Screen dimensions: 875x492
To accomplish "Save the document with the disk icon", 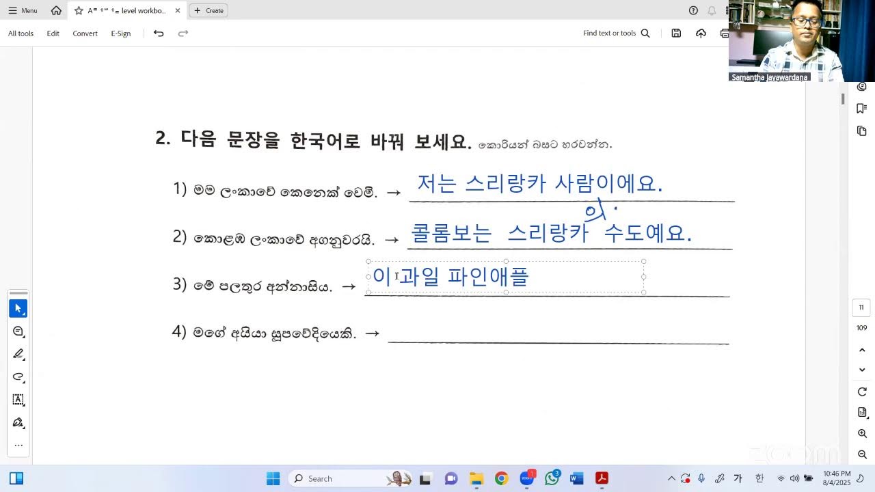I will point(676,33).
